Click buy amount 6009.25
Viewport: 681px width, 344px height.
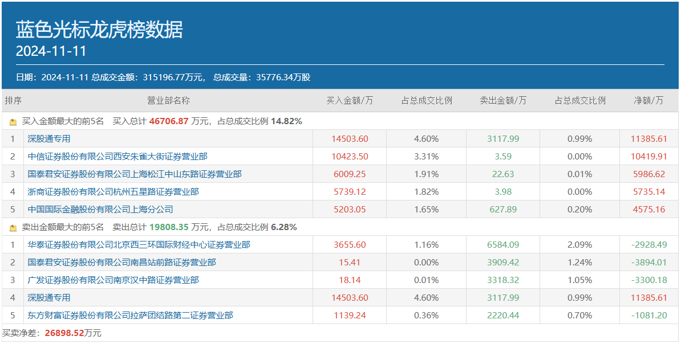(x=350, y=174)
